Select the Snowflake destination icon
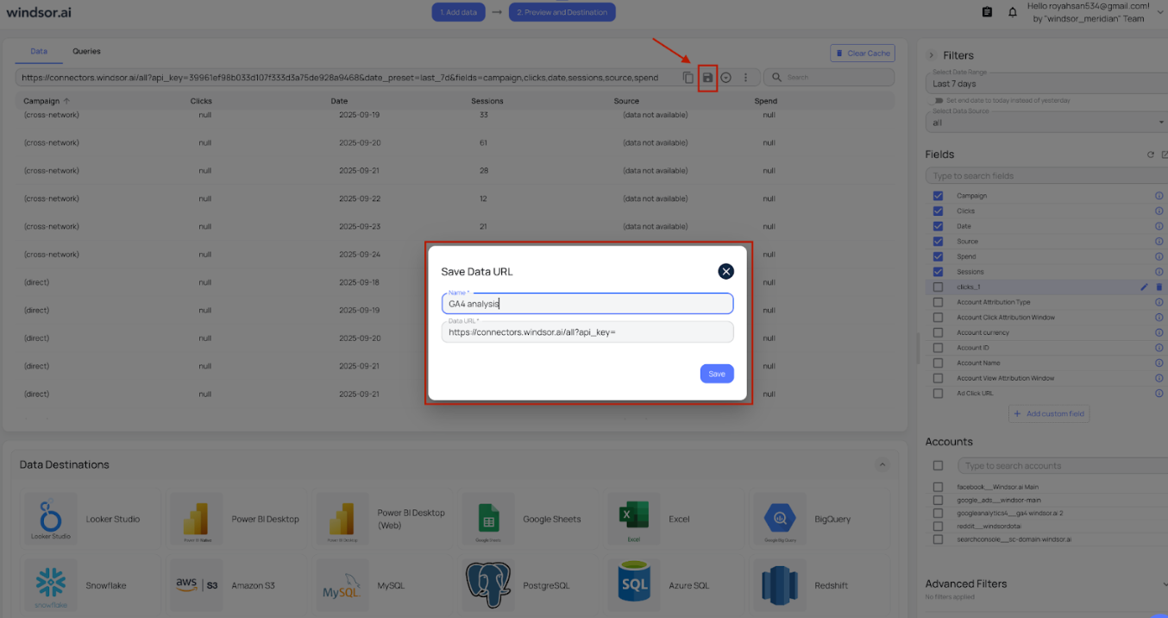 tap(50, 584)
